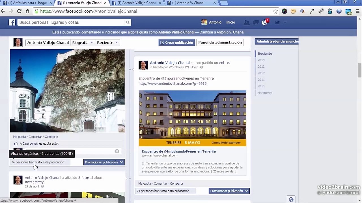Open Promocionar publicación under the 21 personas post
Viewport: 362px width, 203px height.
pyautogui.click(x=229, y=191)
